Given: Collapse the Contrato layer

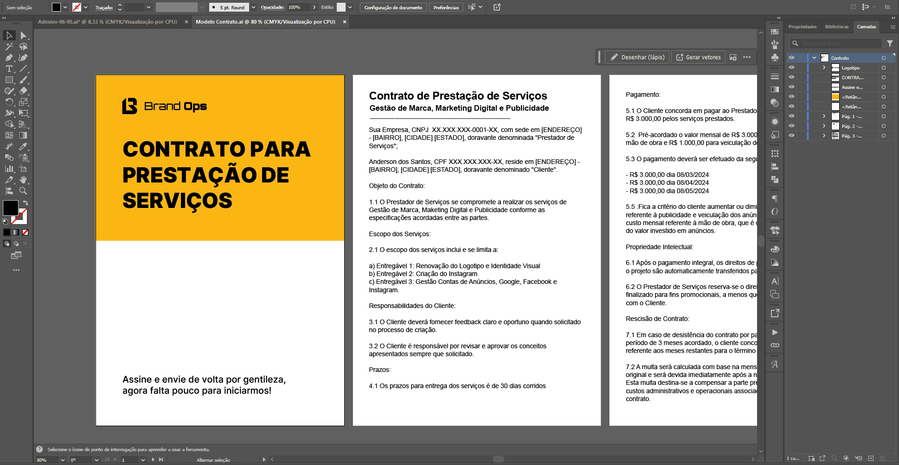Looking at the screenshot, I should point(814,58).
